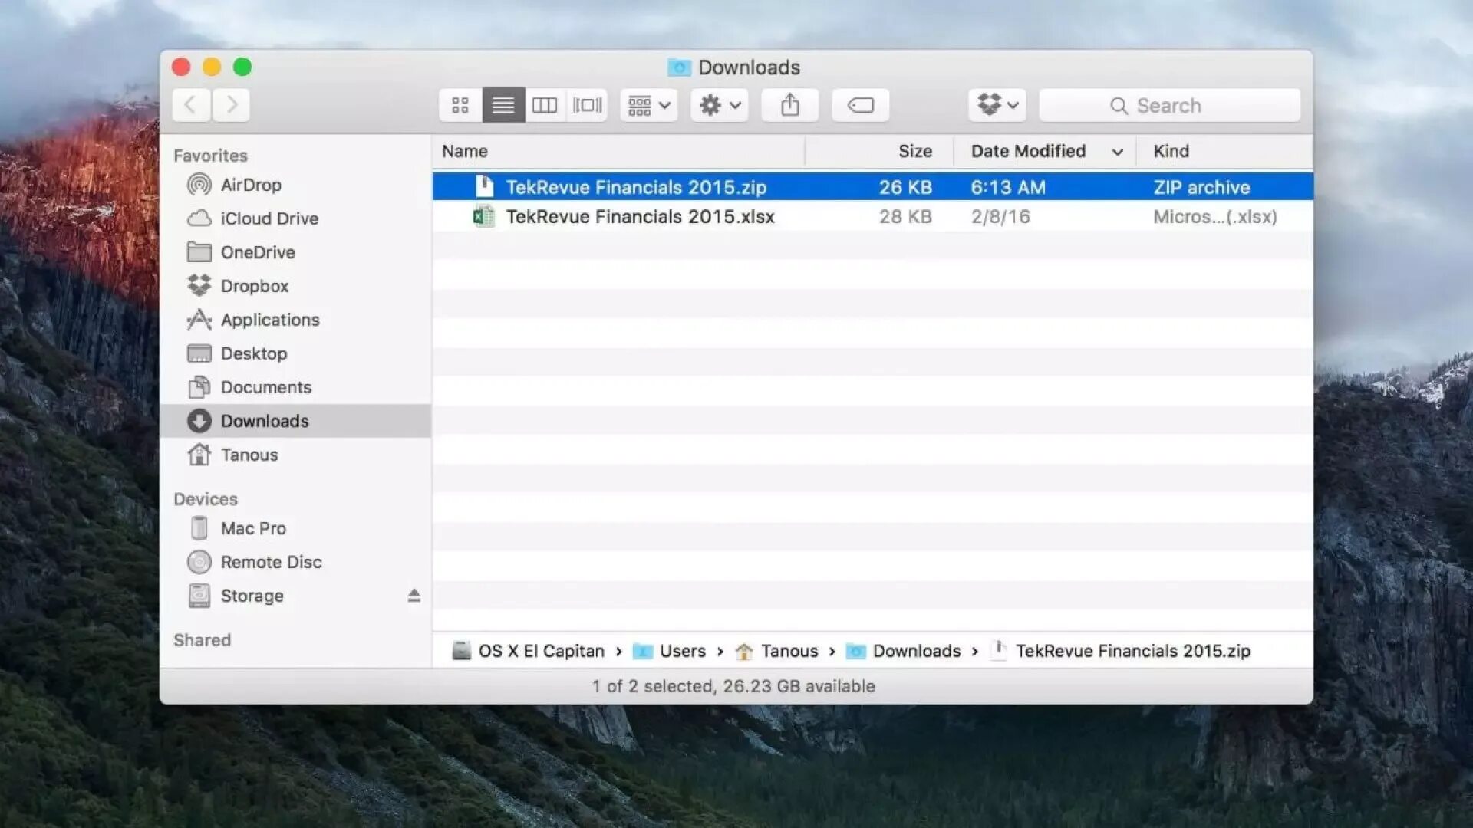The width and height of the screenshot is (1473, 828).
Task: Open AirDrop in the sidebar
Action: pyautogui.click(x=250, y=185)
